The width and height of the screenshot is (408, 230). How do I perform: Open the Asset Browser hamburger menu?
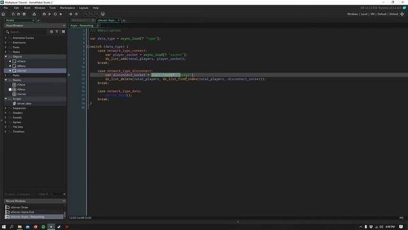tap(63, 31)
